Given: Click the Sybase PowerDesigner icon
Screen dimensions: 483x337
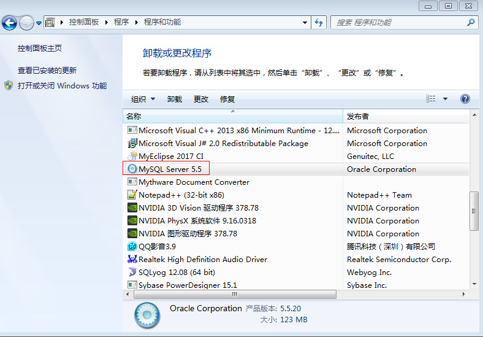Looking at the screenshot, I should coord(132,285).
